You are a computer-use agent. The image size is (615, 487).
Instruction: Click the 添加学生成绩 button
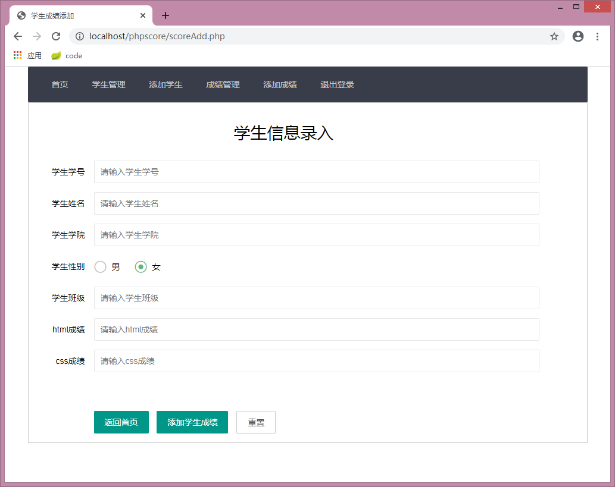(x=192, y=422)
